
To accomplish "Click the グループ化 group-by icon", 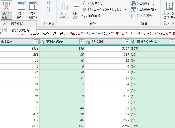I will click(x=75, y=6).
